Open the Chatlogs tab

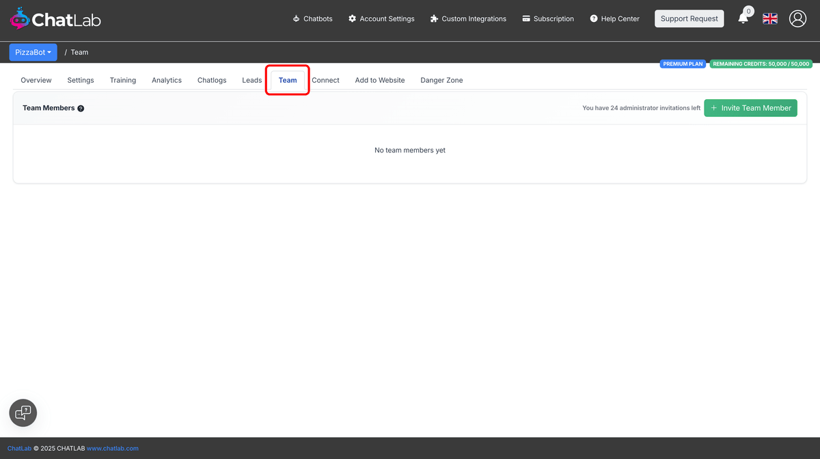(x=212, y=80)
